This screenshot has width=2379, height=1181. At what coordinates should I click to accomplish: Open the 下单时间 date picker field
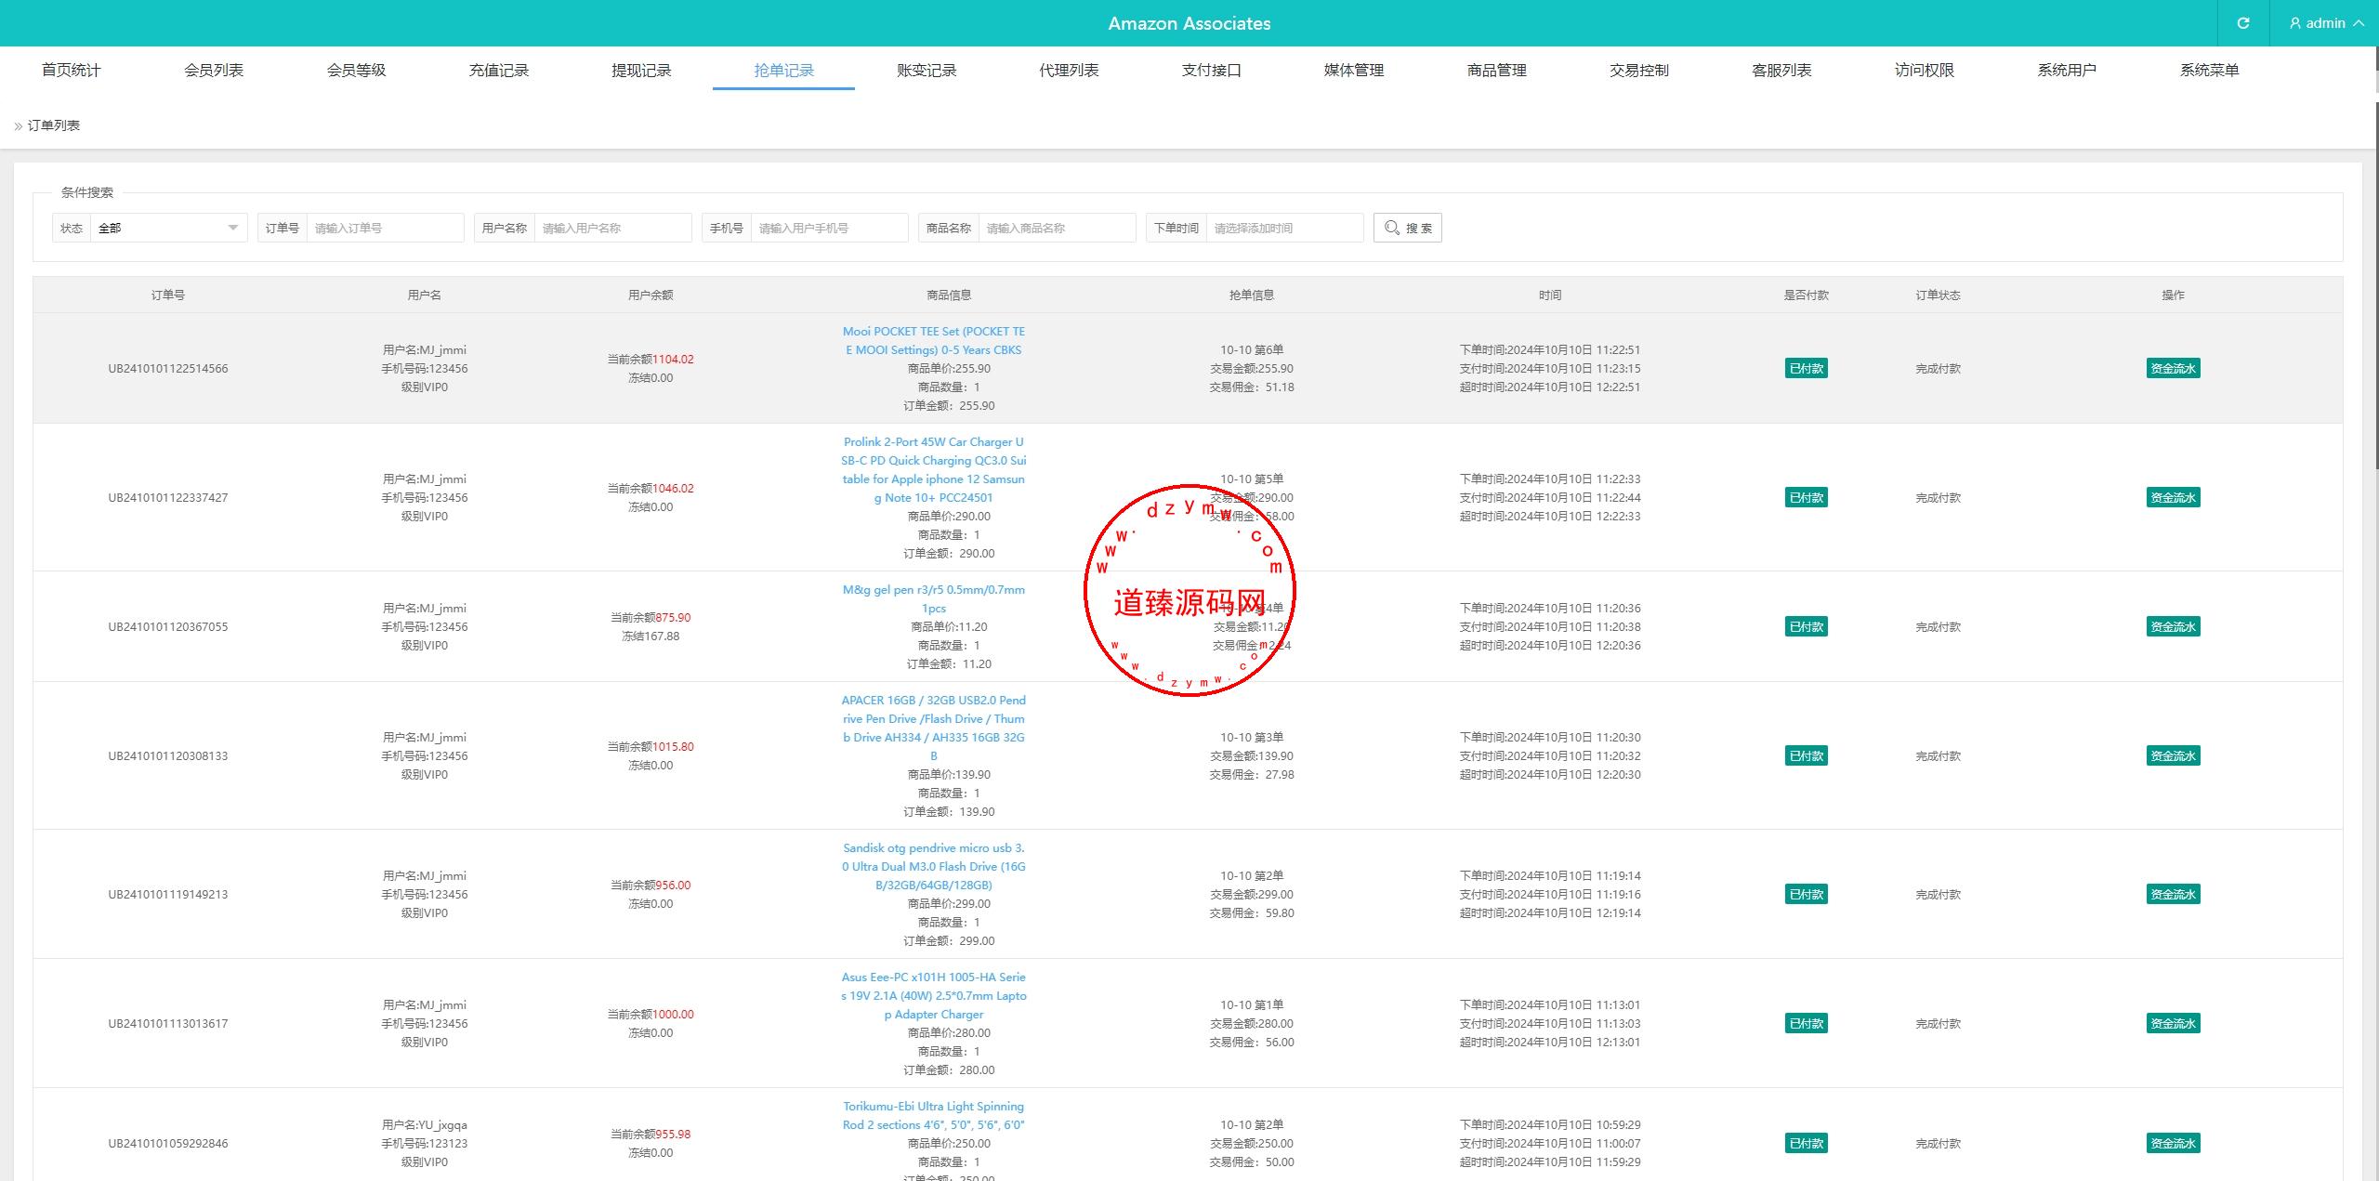tap(1284, 228)
